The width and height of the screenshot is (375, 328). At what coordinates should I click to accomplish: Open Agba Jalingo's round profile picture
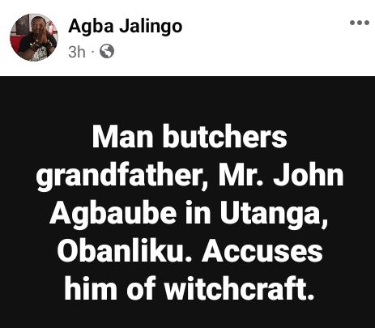click(34, 37)
